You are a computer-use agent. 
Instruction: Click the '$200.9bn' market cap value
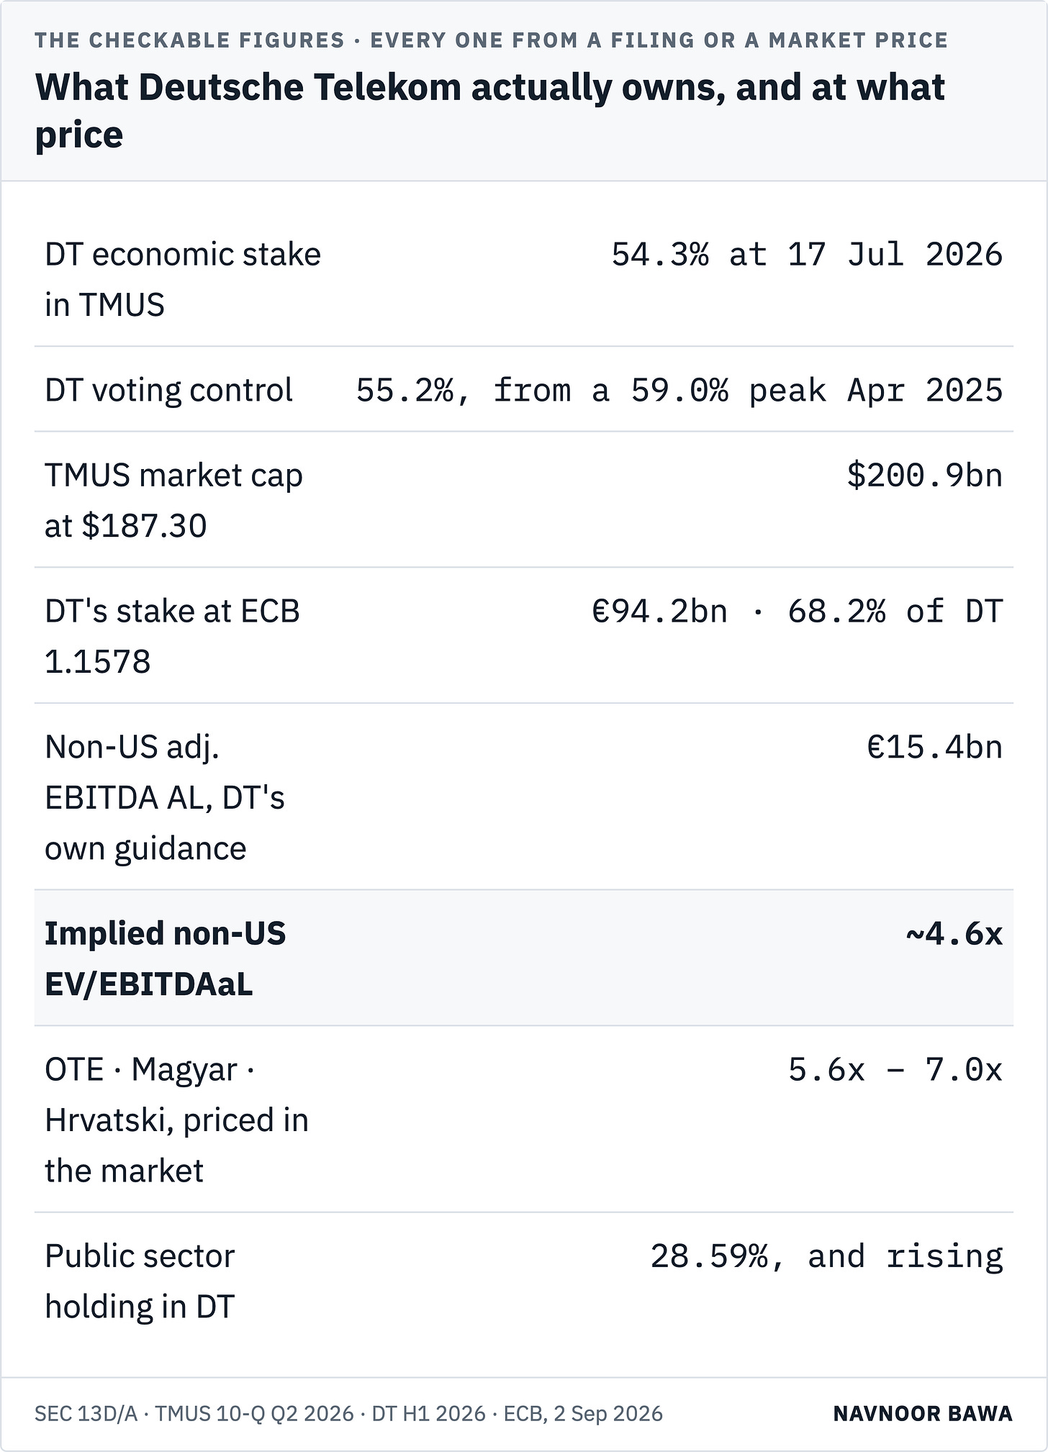point(925,476)
